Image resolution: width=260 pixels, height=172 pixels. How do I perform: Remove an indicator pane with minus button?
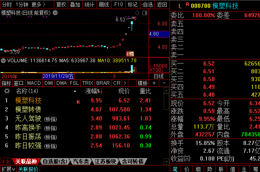point(164,83)
